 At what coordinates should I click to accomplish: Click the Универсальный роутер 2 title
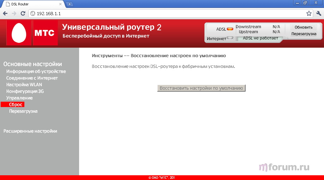click(112, 27)
